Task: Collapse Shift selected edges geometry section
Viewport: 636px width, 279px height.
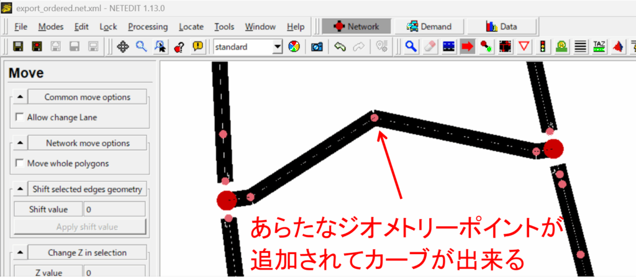Action: [20, 189]
